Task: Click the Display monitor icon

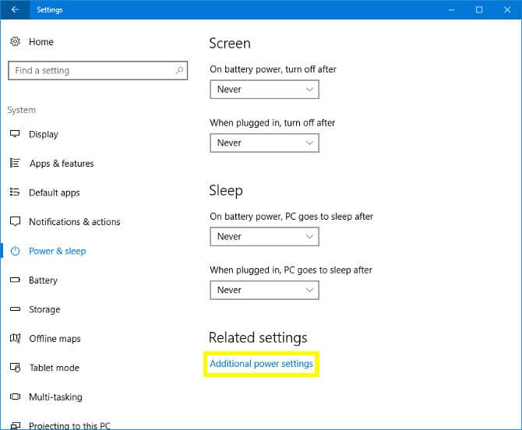Action: (x=15, y=134)
